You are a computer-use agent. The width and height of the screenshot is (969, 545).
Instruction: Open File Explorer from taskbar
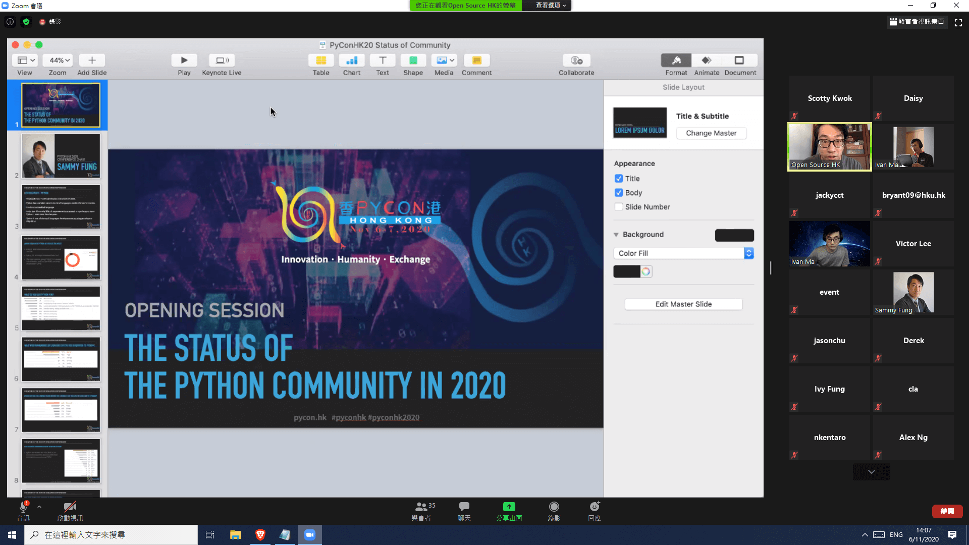(235, 534)
